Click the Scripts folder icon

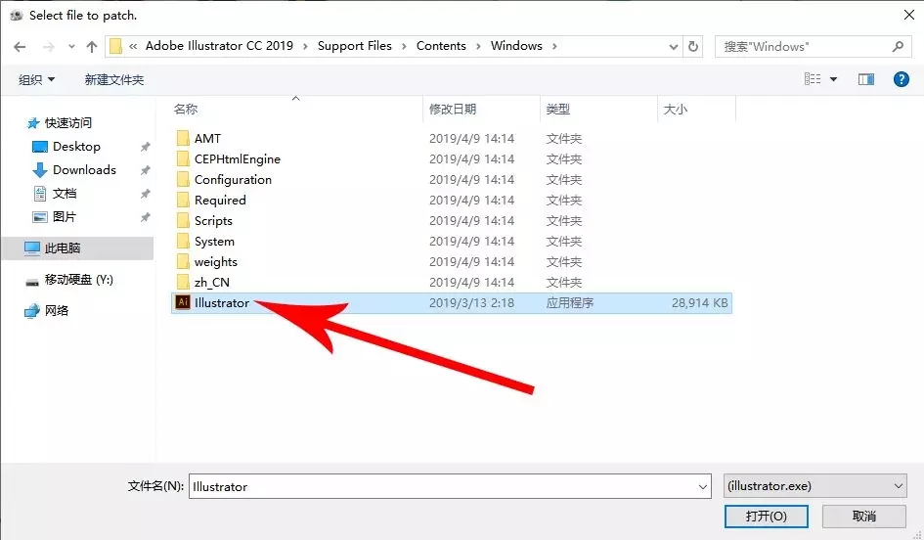(183, 221)
